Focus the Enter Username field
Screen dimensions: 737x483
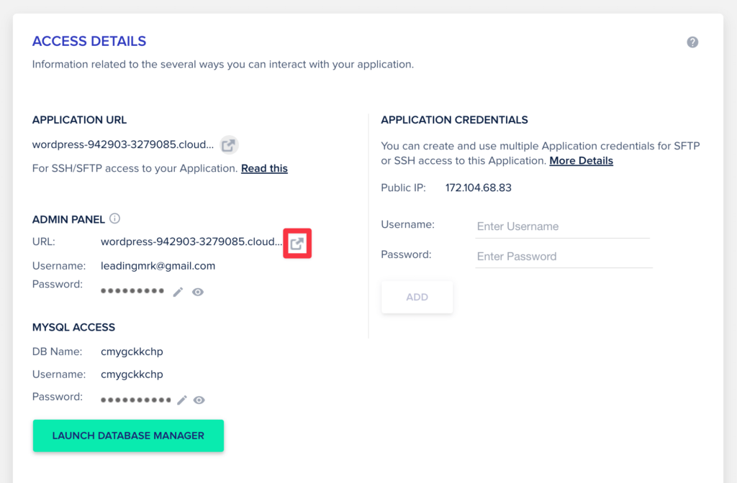pyautogui.click(x=563, y=226)
